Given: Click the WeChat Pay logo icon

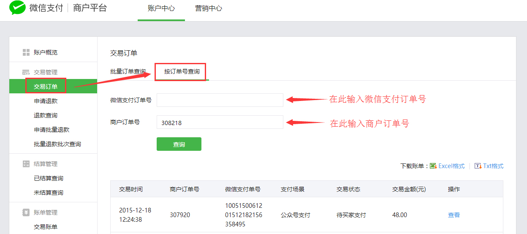Looking at the screenshot, I should [18, 8].
